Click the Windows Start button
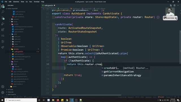 pyautogui.click(x=2, y=100)
